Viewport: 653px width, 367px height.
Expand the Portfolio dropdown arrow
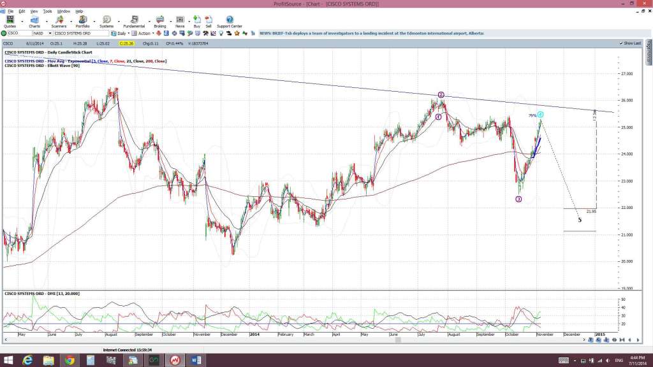click(94, 21)
